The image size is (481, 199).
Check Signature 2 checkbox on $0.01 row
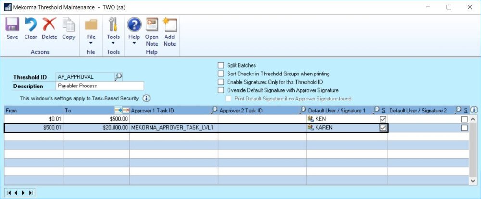pos(465,119)
